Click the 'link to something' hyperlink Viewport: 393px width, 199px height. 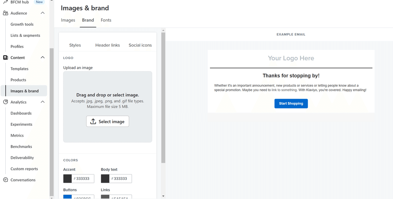(284, 90)
